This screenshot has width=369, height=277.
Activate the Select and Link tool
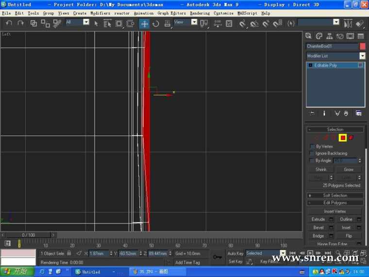(x=34, y=23)
